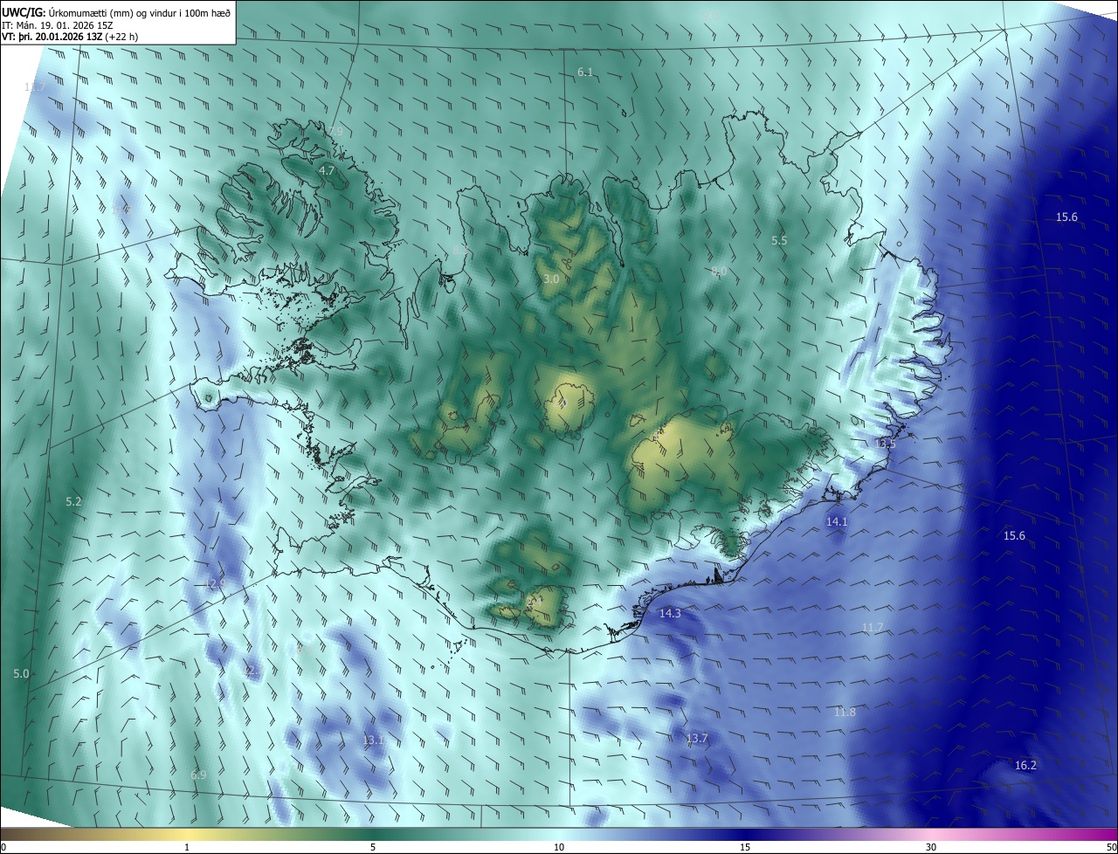Select the 5.0 value on the map
This screenshot has width=1118, height=854.
tap(21, 674)
